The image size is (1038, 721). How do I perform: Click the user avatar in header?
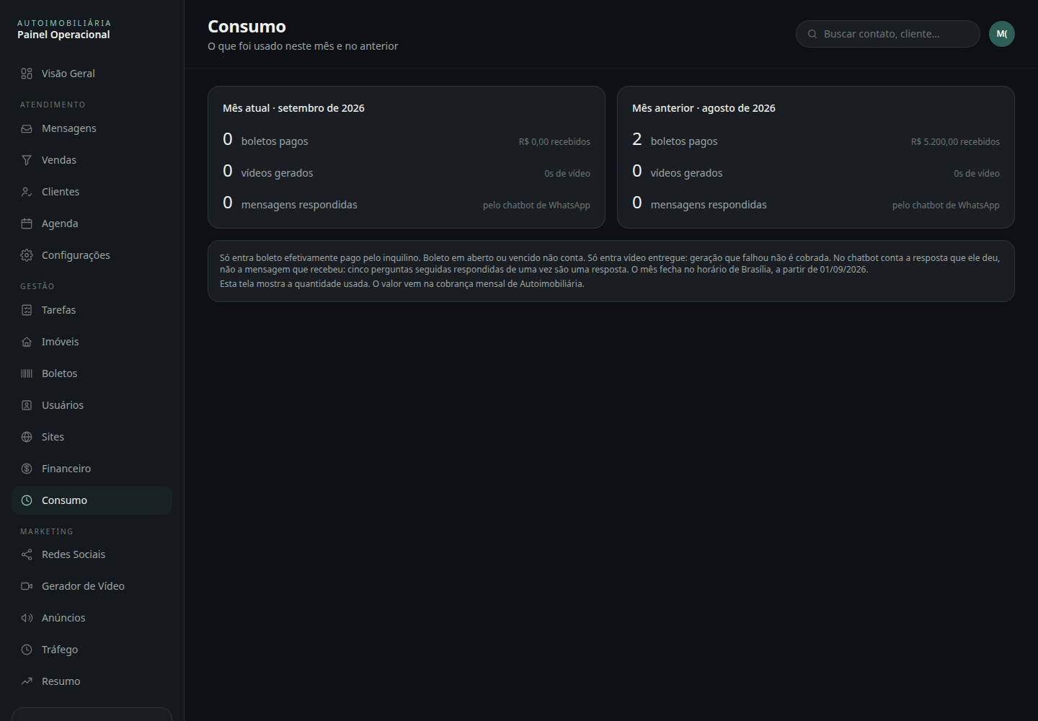point(1002,34)
